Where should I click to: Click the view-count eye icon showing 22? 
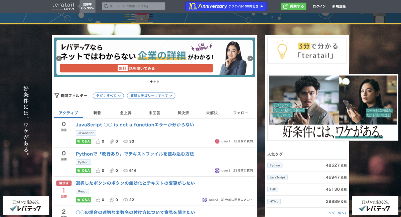pyautogui.click(x=126, y=200)
